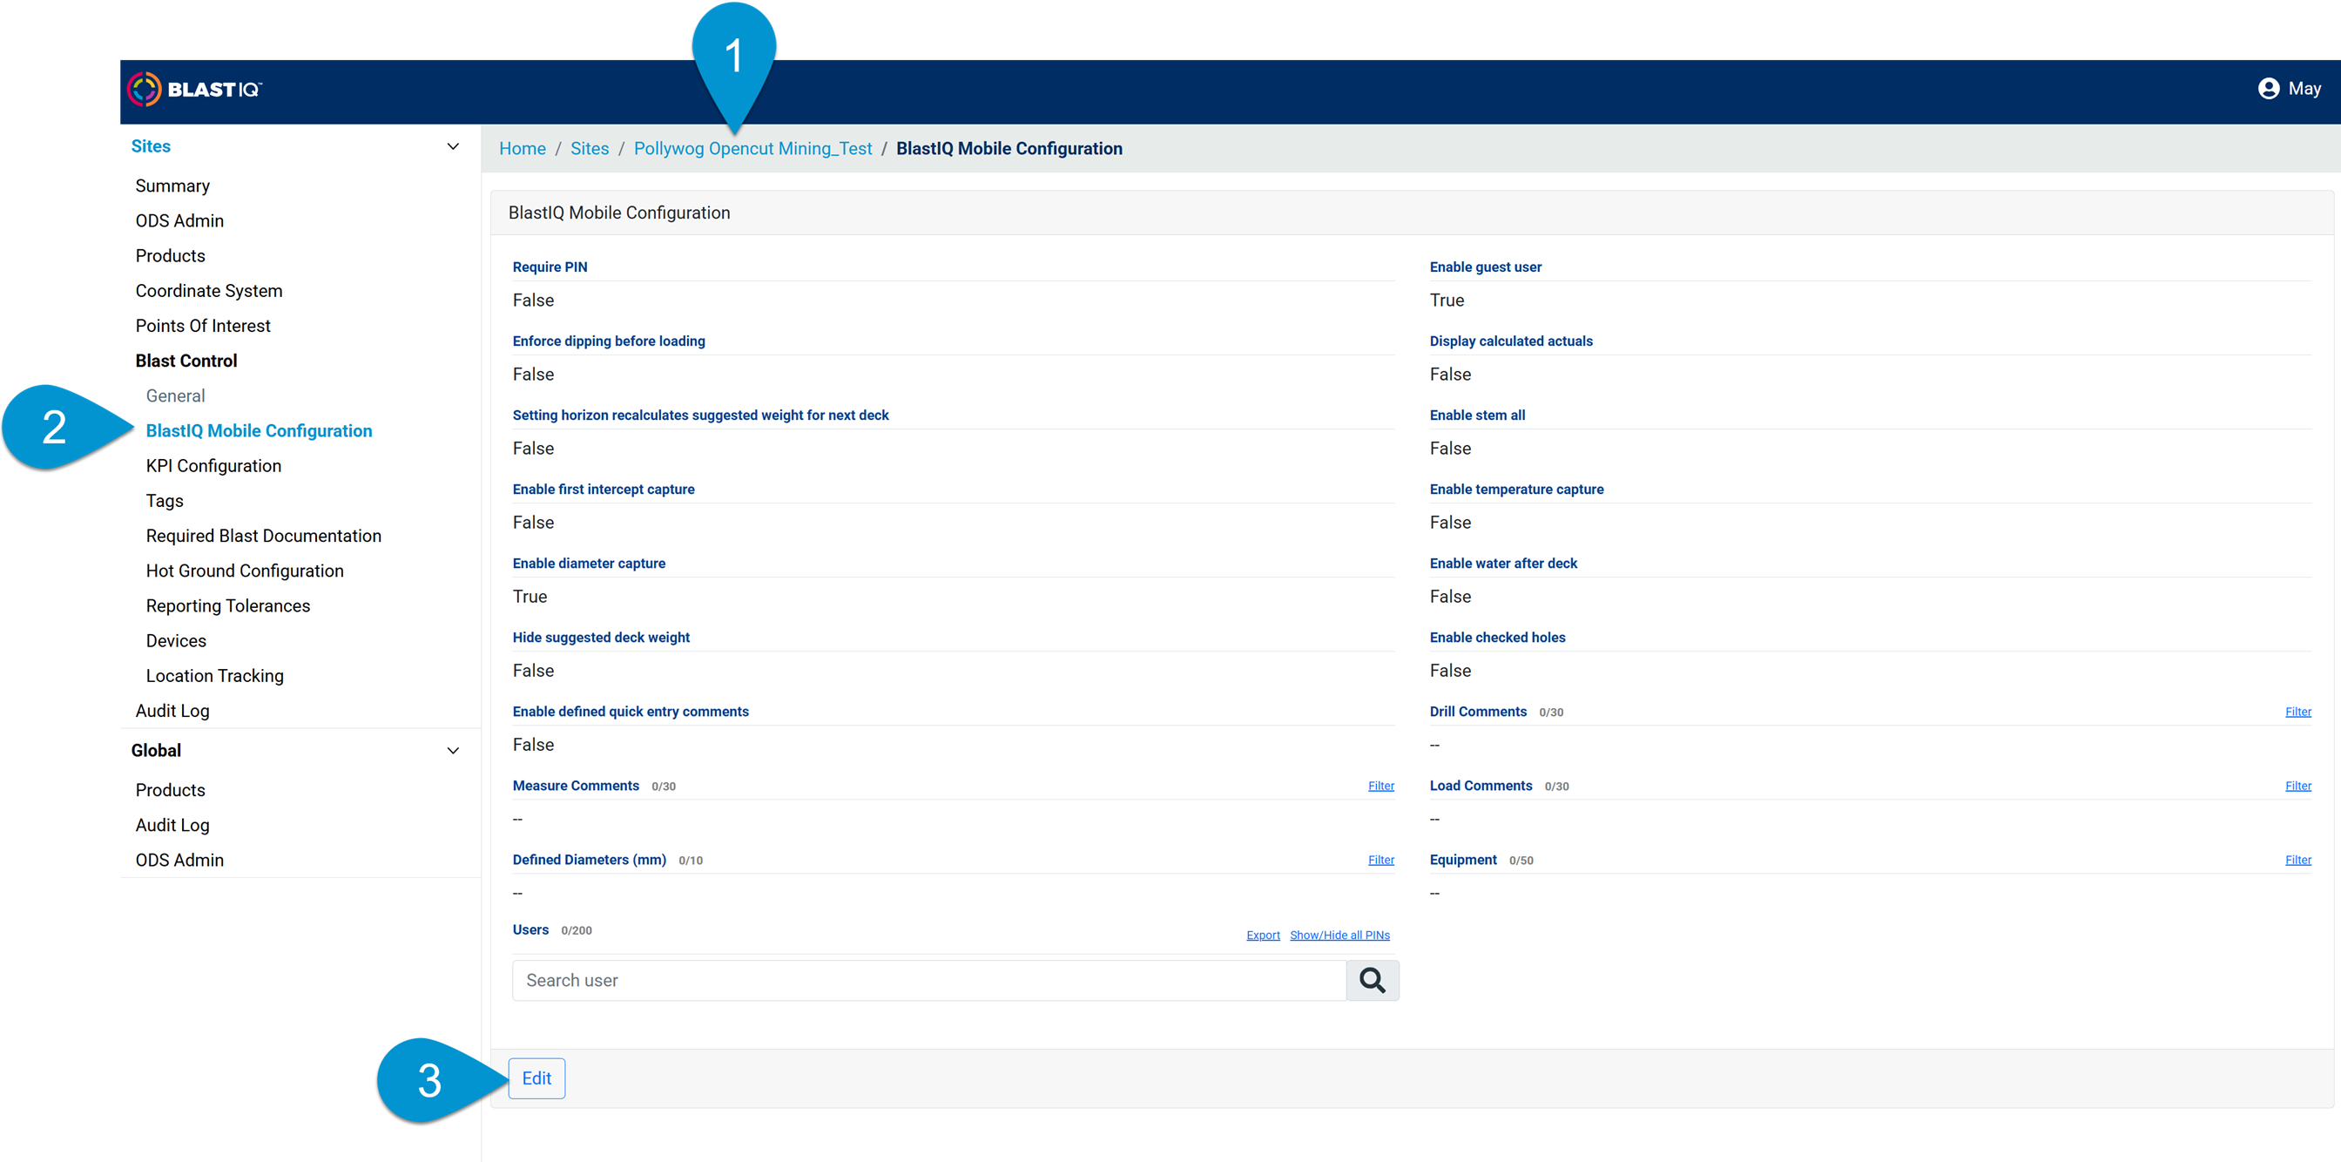Click the Enable water after deck label

coord(1504,563)
